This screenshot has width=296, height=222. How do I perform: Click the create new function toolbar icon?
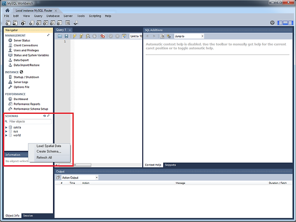(x=60, y=23)
